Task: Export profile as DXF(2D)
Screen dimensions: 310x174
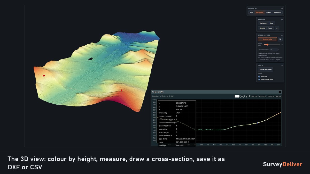Action: (254, 96)
